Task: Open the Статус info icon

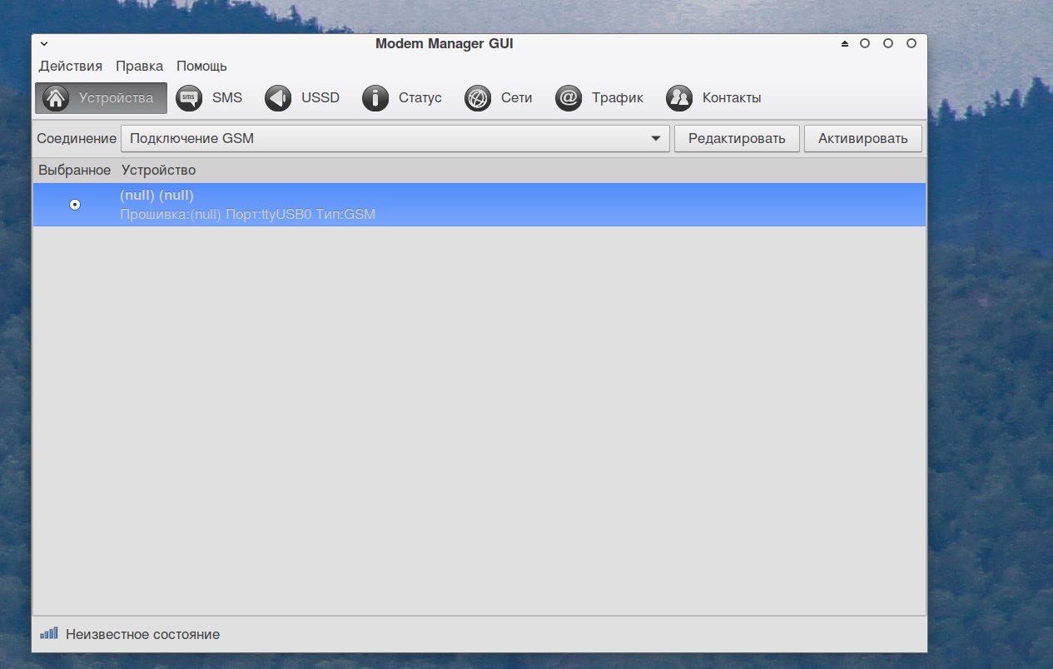Action: point(375,98)
